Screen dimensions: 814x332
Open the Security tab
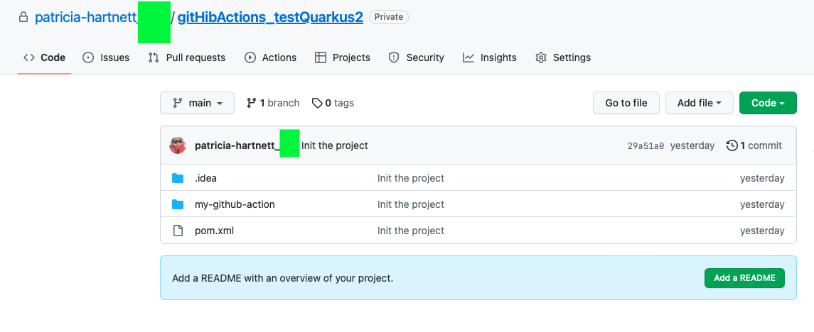416,57
